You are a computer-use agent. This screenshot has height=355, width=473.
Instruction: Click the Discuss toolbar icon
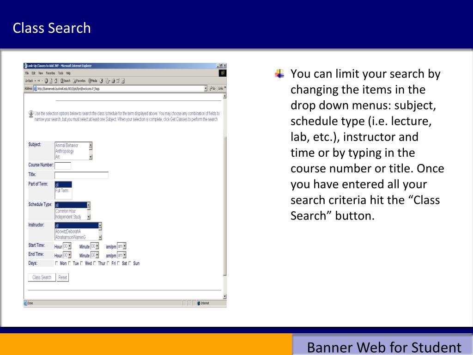click(123, 80)
